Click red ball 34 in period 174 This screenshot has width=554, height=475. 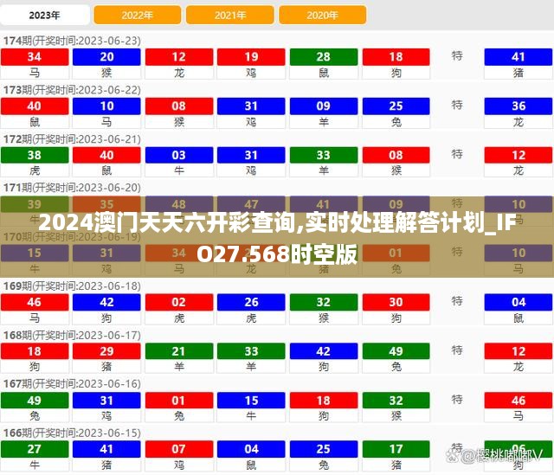(x=35, y=57)
